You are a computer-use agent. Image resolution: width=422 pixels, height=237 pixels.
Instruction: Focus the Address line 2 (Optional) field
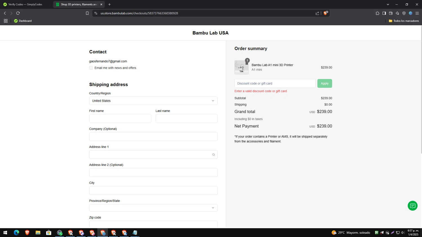[153, 172]
